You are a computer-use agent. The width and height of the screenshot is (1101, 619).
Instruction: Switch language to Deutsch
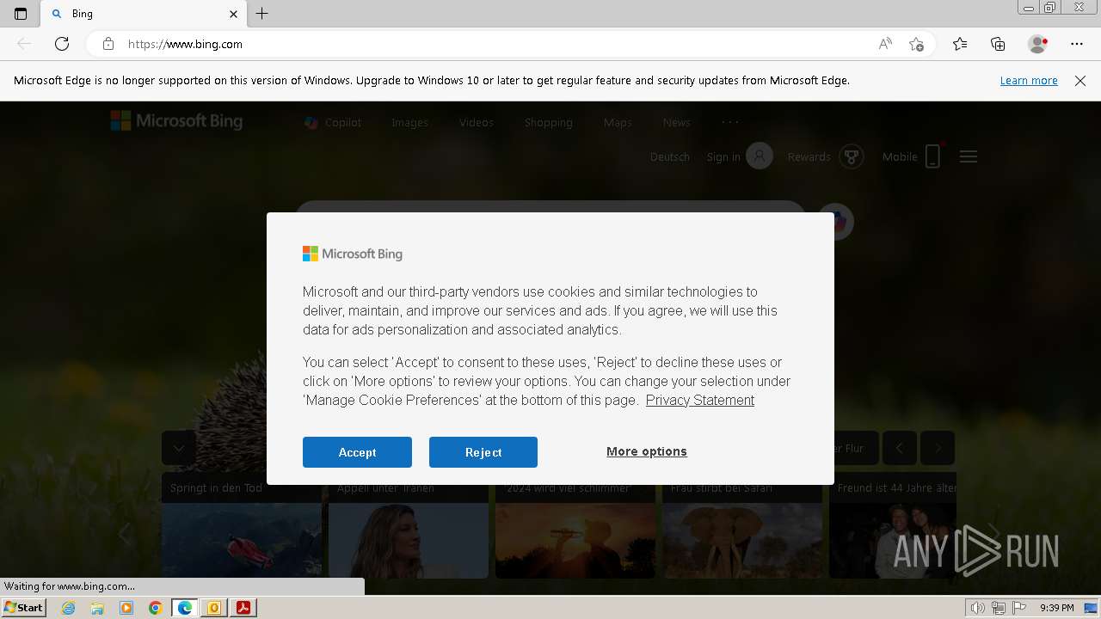(x=670, y=156)
